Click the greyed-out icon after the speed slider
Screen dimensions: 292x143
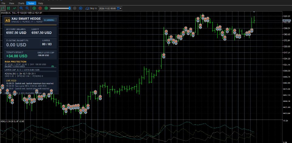75,8
